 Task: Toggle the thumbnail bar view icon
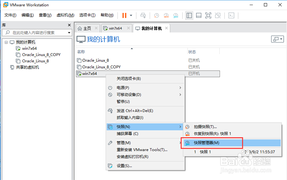click(x=199, y=15)
